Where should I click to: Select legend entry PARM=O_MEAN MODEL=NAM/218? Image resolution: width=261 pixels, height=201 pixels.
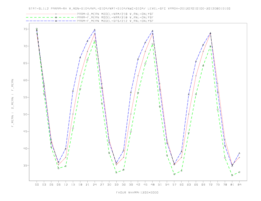click(x=115, y=14)
